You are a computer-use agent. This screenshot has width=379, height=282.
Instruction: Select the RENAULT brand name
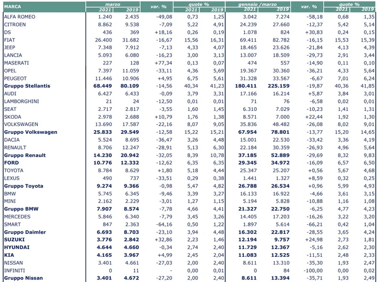pos(15,148)
